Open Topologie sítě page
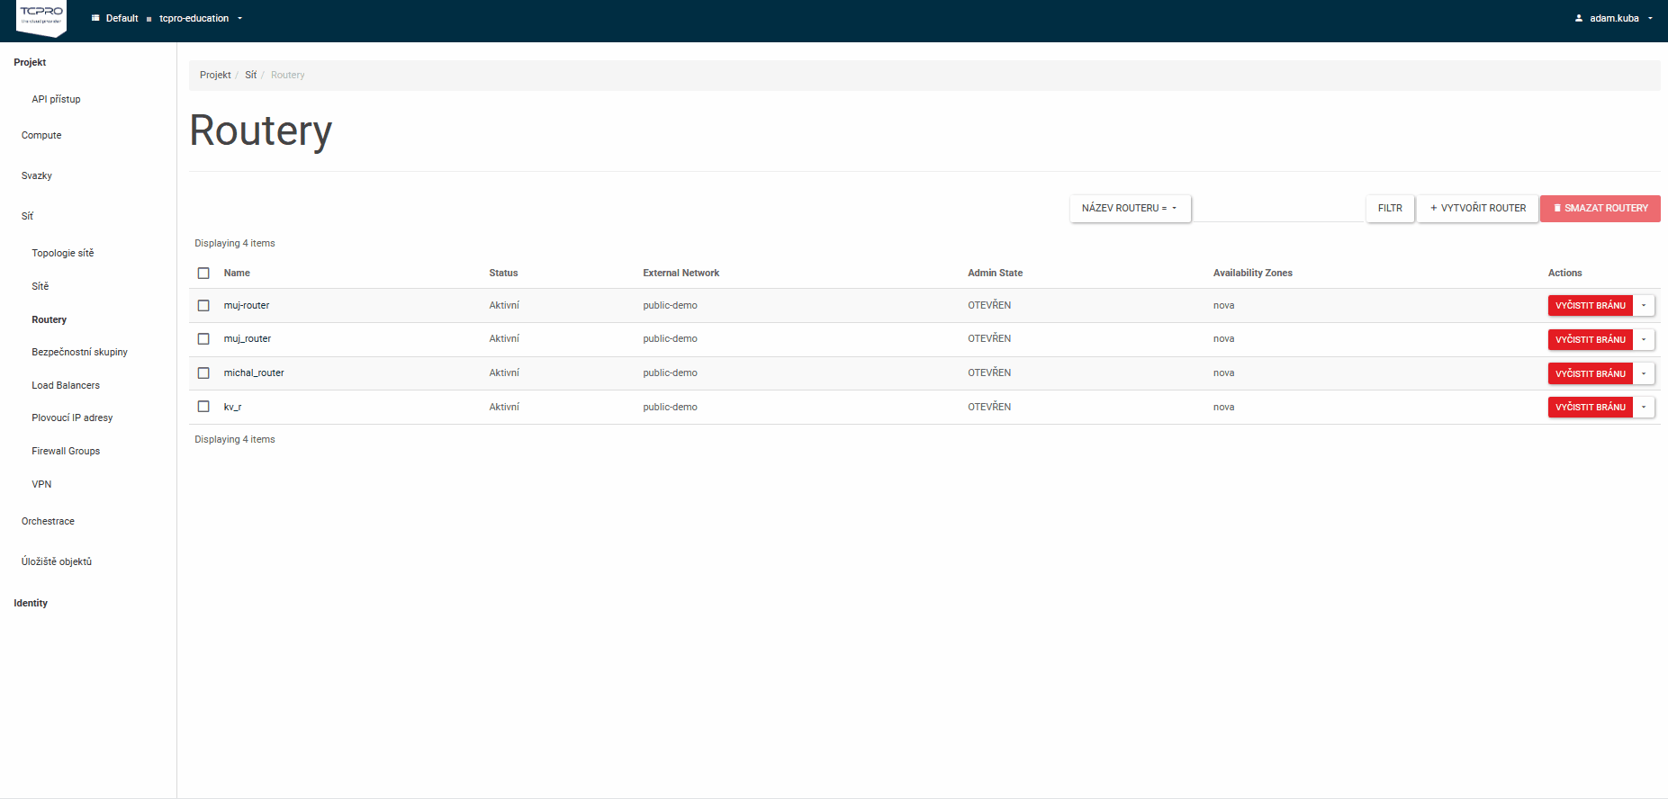This screenshot has height=799, width=1668. pos(63,253)
